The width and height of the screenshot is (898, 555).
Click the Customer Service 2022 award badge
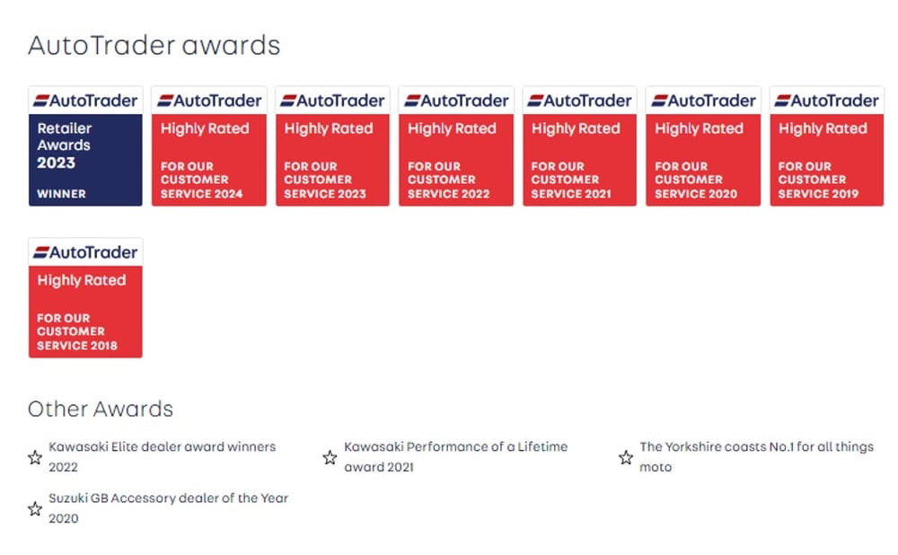(456, 146)
